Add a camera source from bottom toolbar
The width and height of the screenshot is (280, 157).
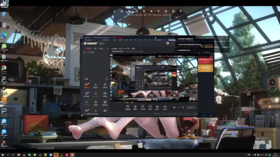[135, 107]
